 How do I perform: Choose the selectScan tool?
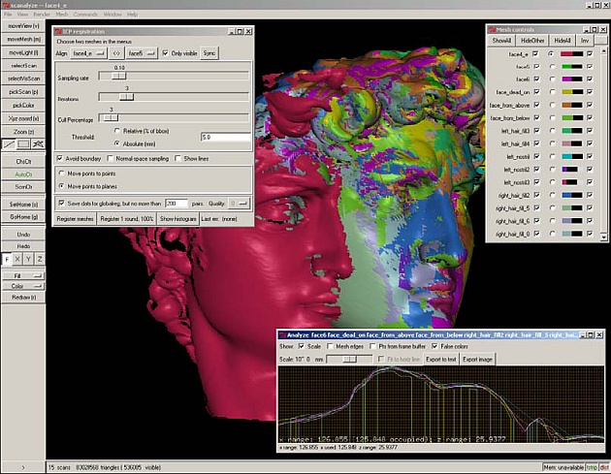(x=23, y=66)
